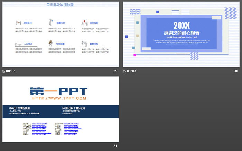This screenshot has width=242, height=151.
Task: Click the 00:03 timing under slide 29
Action: [x=11, y=71]
